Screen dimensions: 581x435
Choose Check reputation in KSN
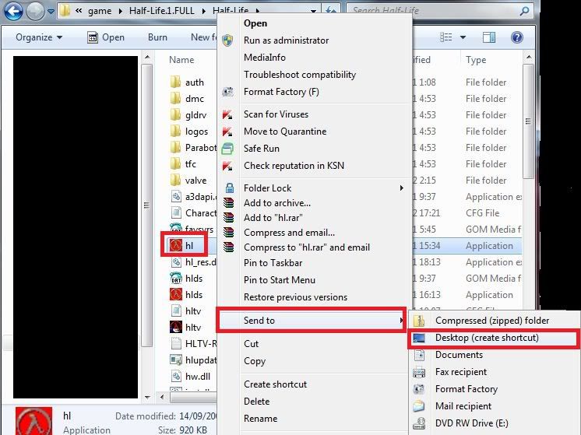294,165
